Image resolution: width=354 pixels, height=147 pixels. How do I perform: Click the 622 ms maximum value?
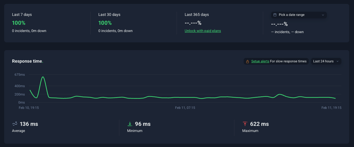[259, 124]
